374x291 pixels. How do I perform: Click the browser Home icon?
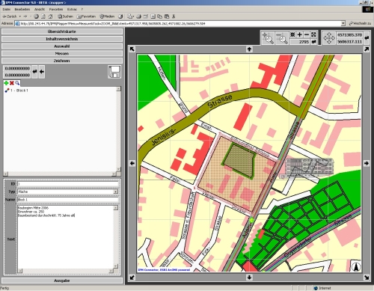[x=50, y=16]
